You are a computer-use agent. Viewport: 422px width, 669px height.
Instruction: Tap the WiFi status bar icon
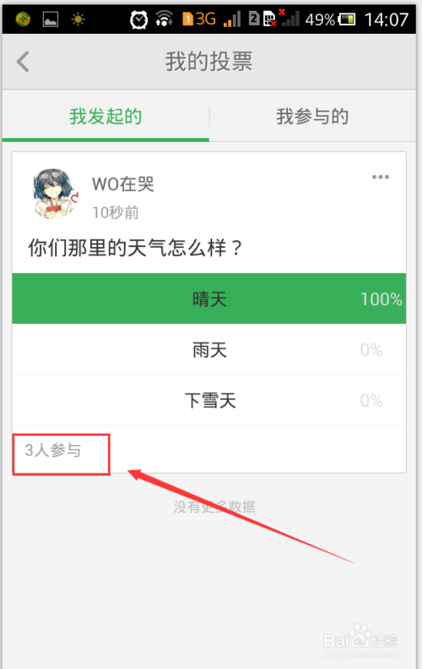point(164,19)
